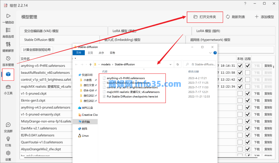Toggle remote checkbox for v1-5-pruned.ckpt
The height and width of the screenshot is (163, 279).
click(x=247, y=93)
